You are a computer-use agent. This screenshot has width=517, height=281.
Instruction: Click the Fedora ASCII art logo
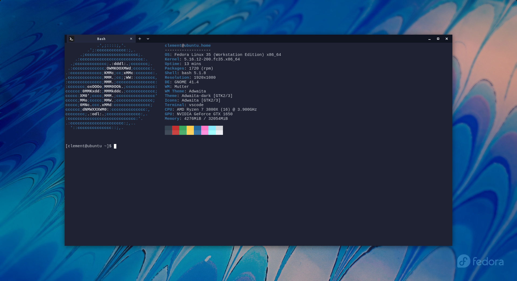click(111, 87)
